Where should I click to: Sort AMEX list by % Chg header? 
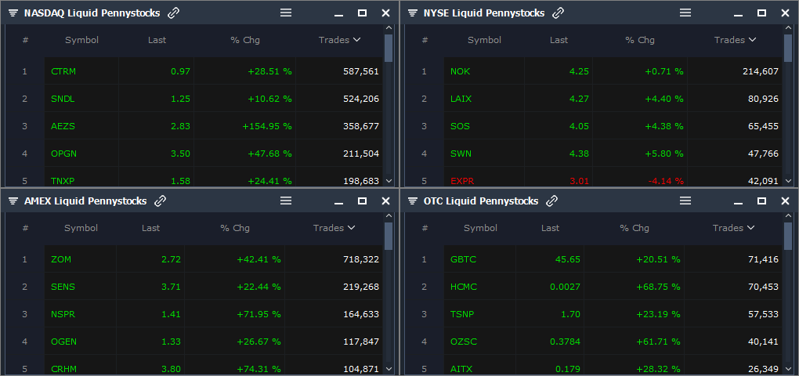click(x=235, y=228)
